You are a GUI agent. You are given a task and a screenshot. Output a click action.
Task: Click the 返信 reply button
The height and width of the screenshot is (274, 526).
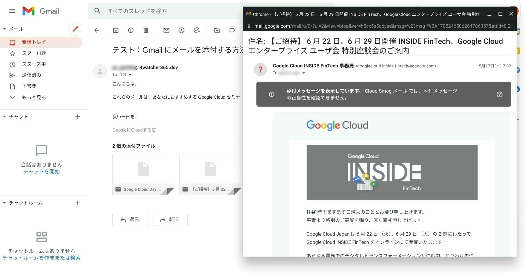[130, 220]
